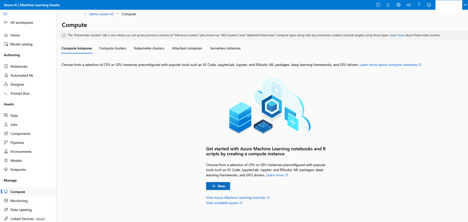Screen dimensions: 468x222
Task: Click Learn more in the Kubernetes info banner
Action: click(x=397, y=35)
